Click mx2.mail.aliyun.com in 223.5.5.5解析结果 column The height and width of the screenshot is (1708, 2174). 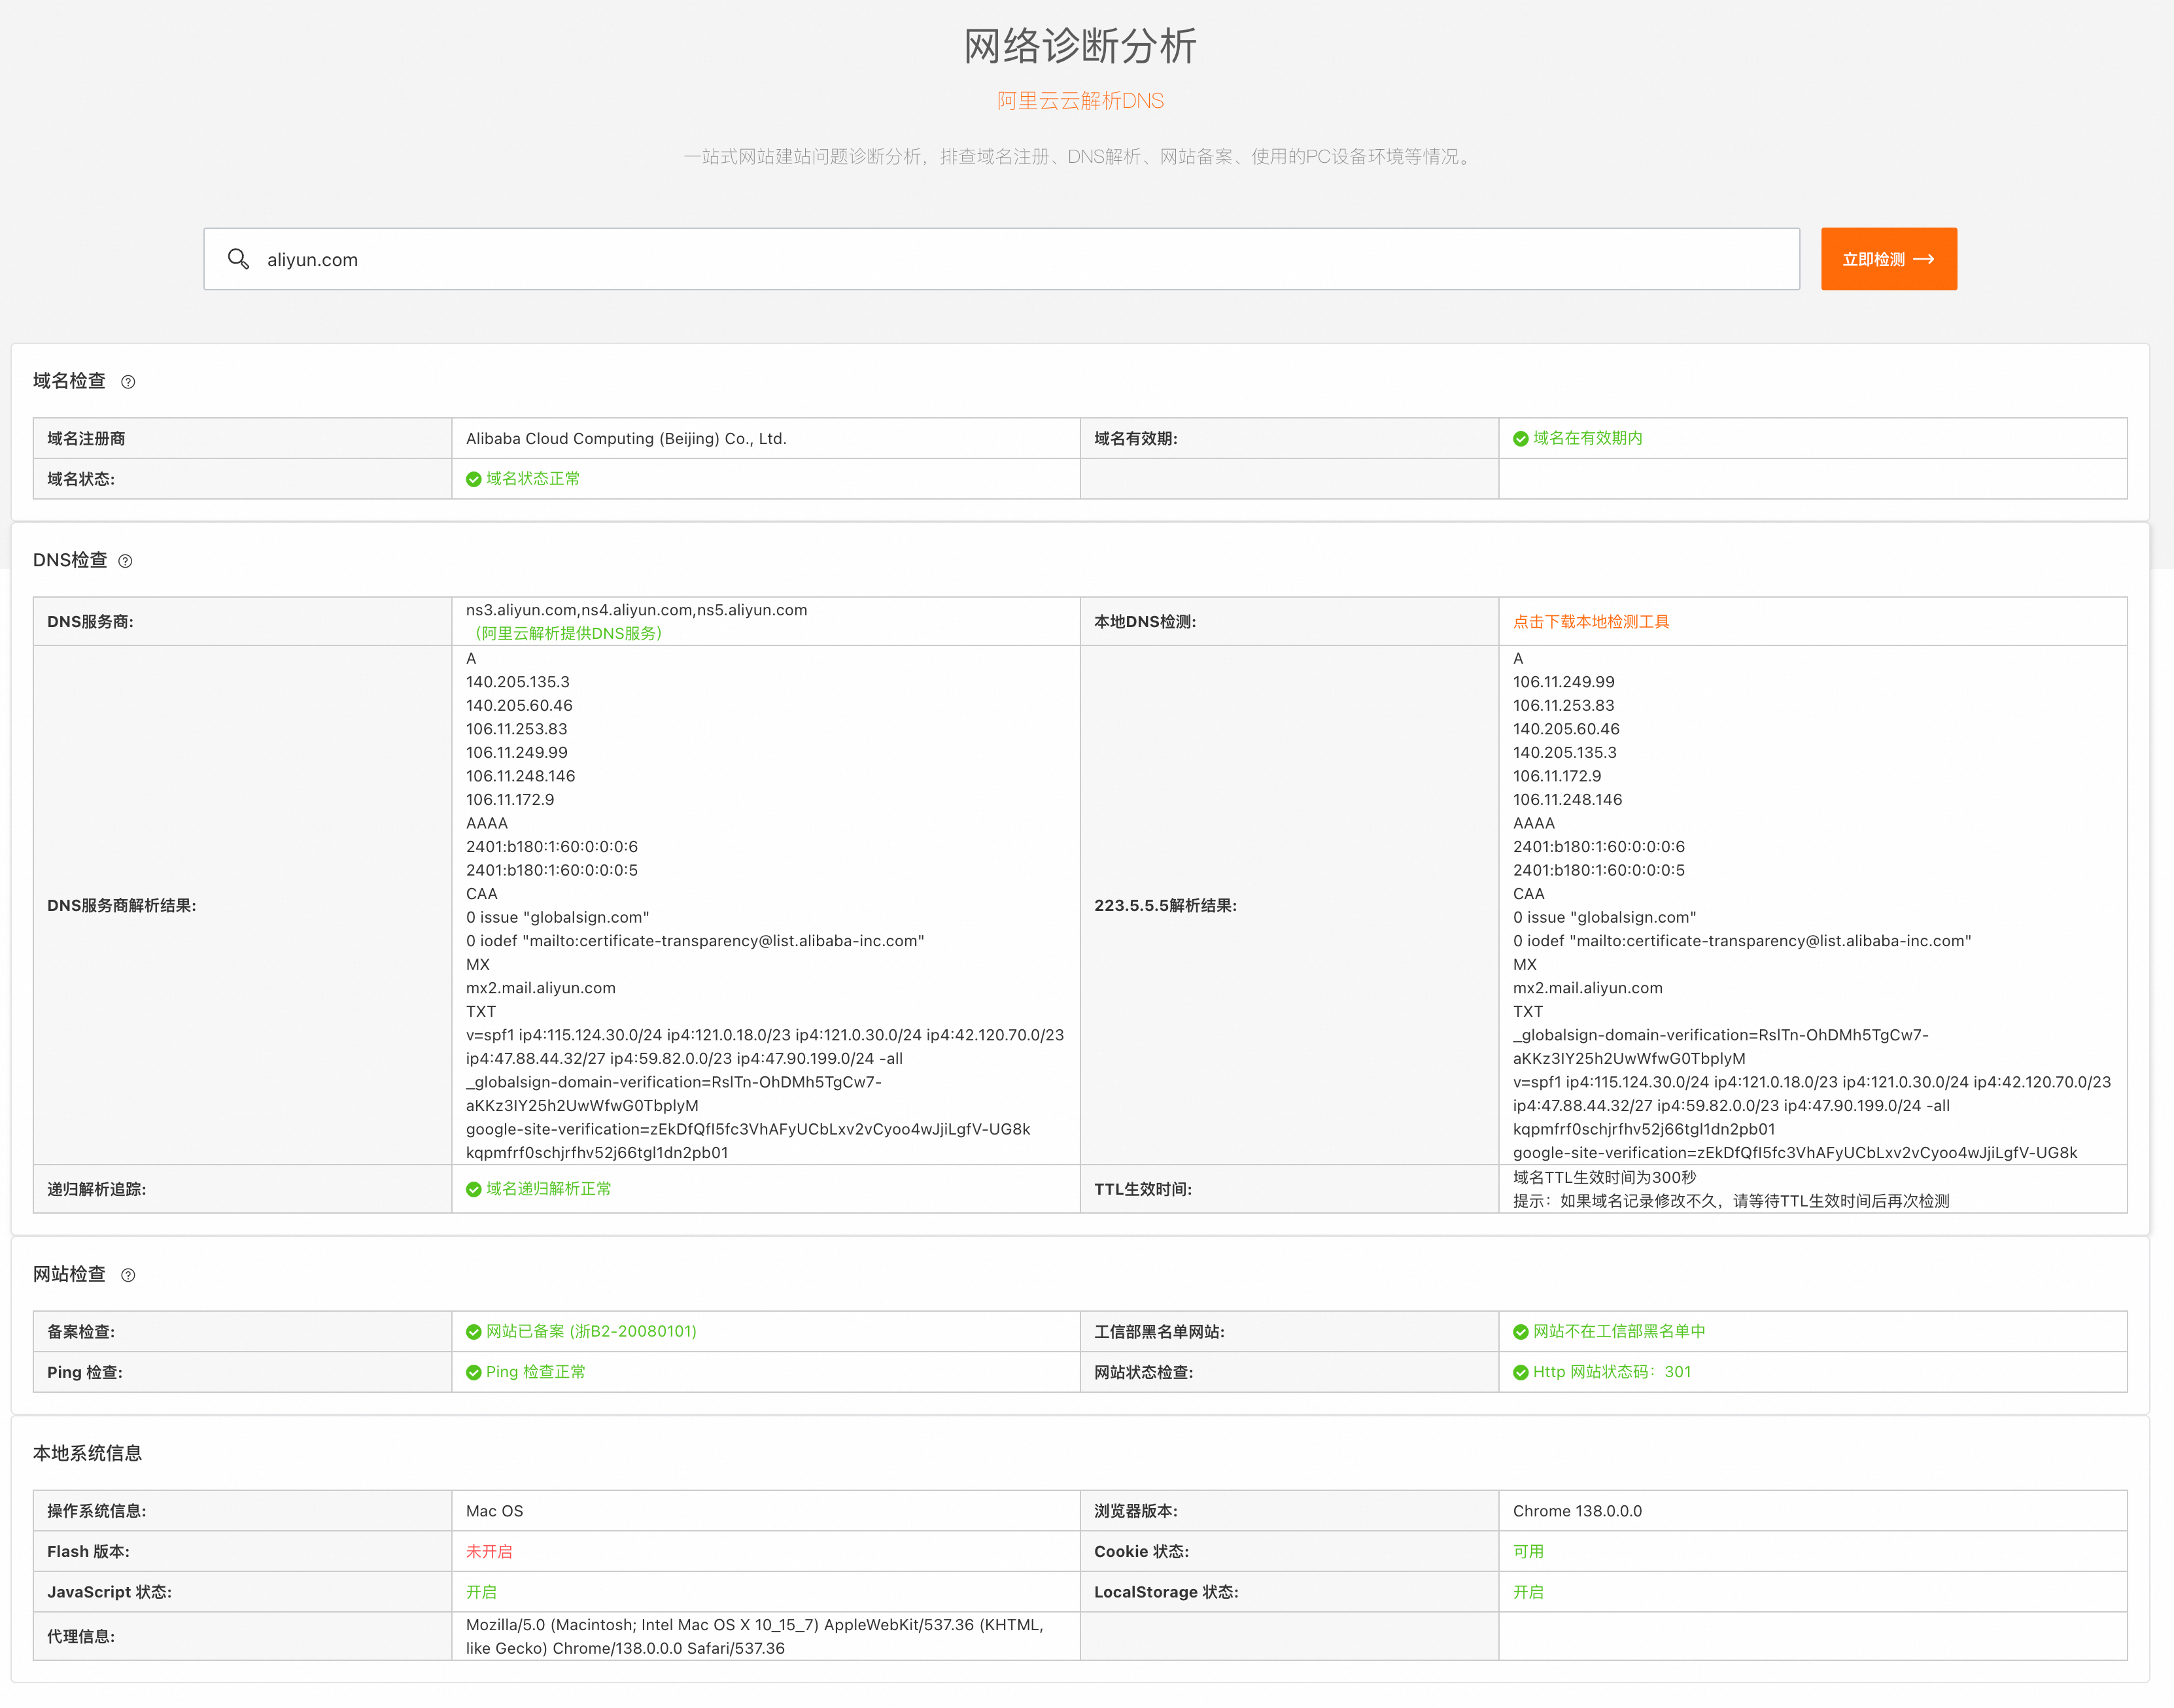coord(1587,988)
